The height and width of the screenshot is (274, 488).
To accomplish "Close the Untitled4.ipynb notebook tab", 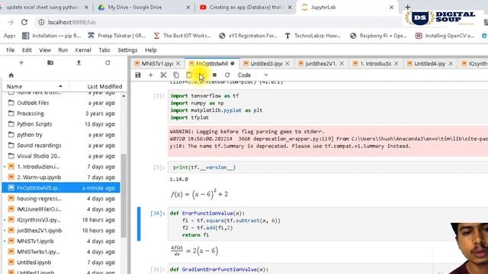I will [x=451, y=64].
